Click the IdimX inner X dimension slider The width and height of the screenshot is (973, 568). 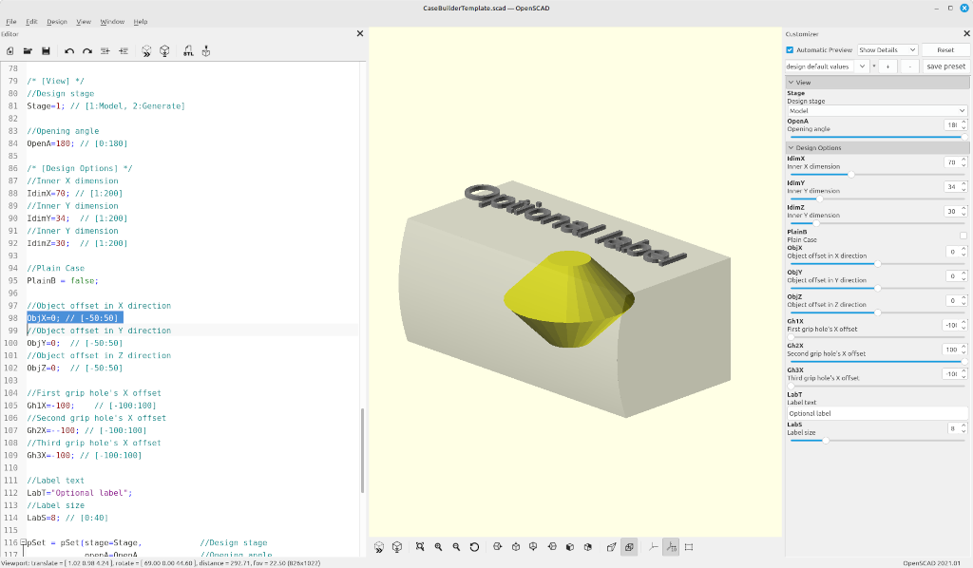(877, 175)
